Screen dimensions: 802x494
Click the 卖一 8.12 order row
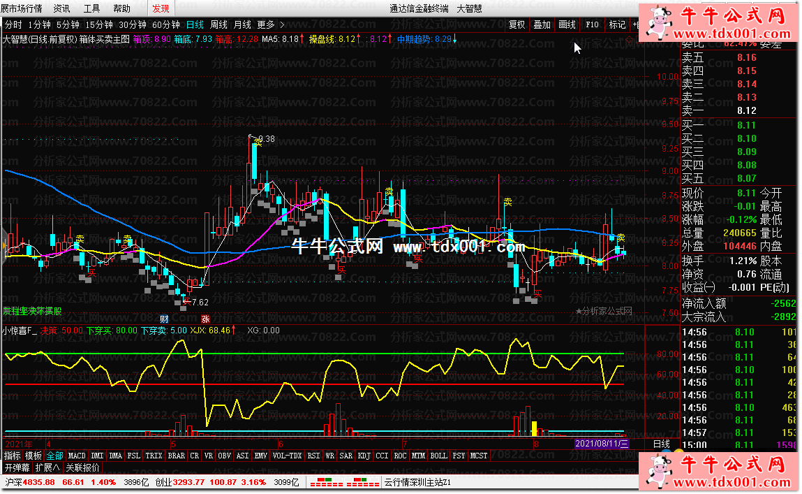click(719, 110)
